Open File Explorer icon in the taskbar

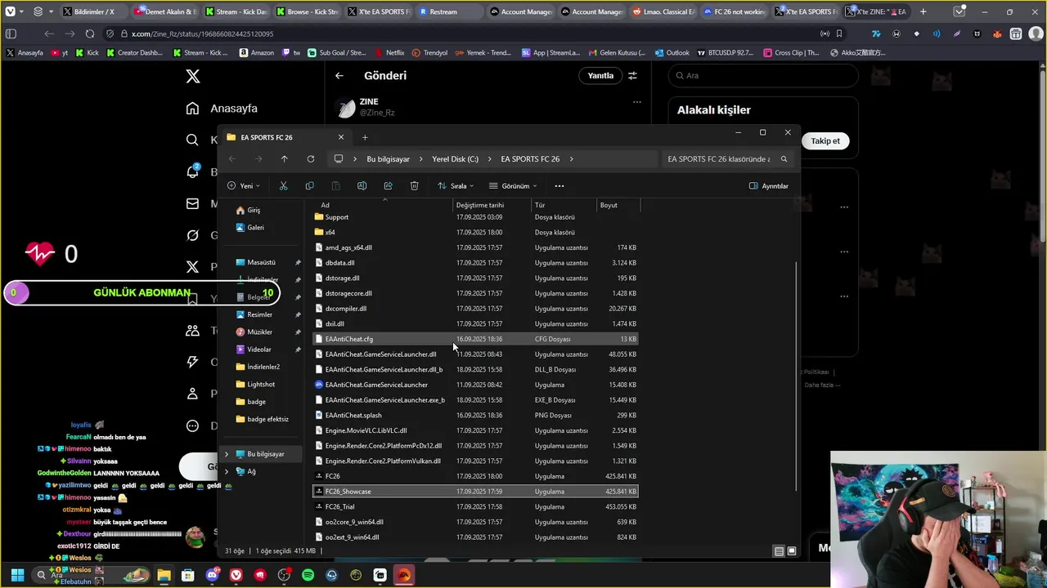[164, 575]
